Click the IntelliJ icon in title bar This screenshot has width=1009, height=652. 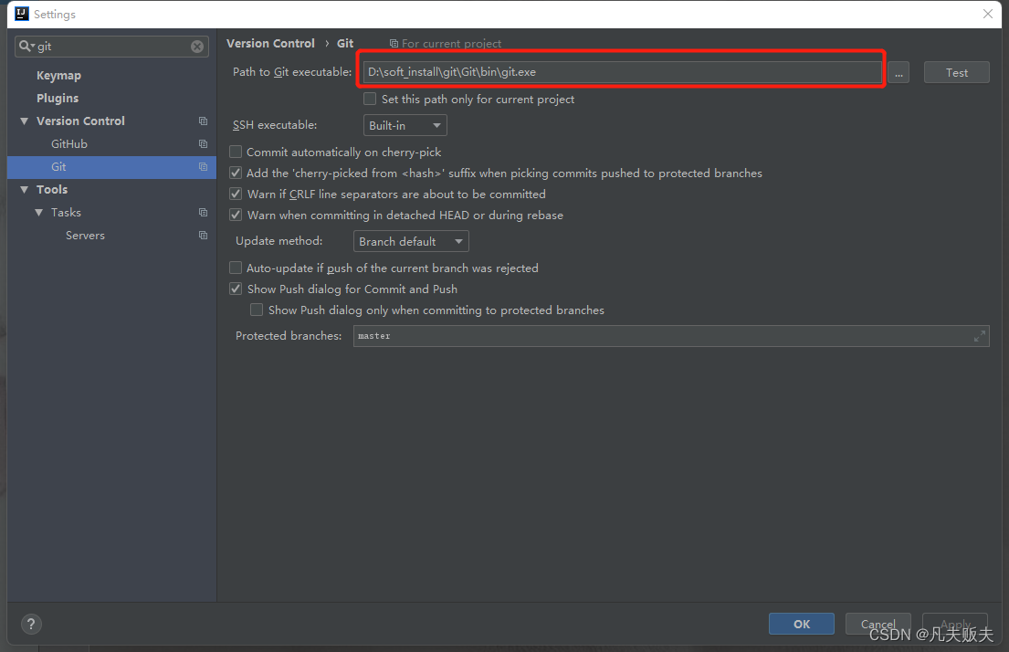pyautogui.click(x=22, y=14)
